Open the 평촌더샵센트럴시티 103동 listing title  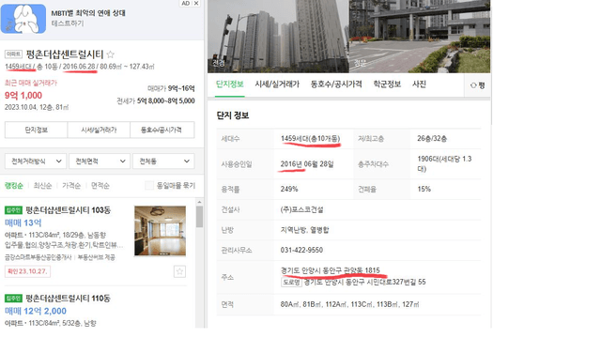[x=69, y=210]
